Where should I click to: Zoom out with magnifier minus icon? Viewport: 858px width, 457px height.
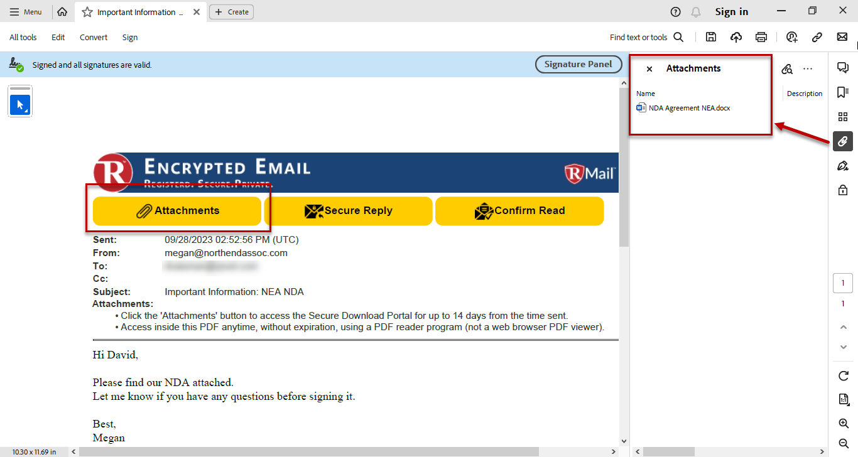pyautogui.click(x=844, y=443)
